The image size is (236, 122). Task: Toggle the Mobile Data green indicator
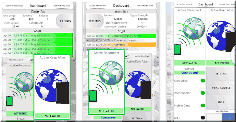pyautogui.click(x=203, y=105)
